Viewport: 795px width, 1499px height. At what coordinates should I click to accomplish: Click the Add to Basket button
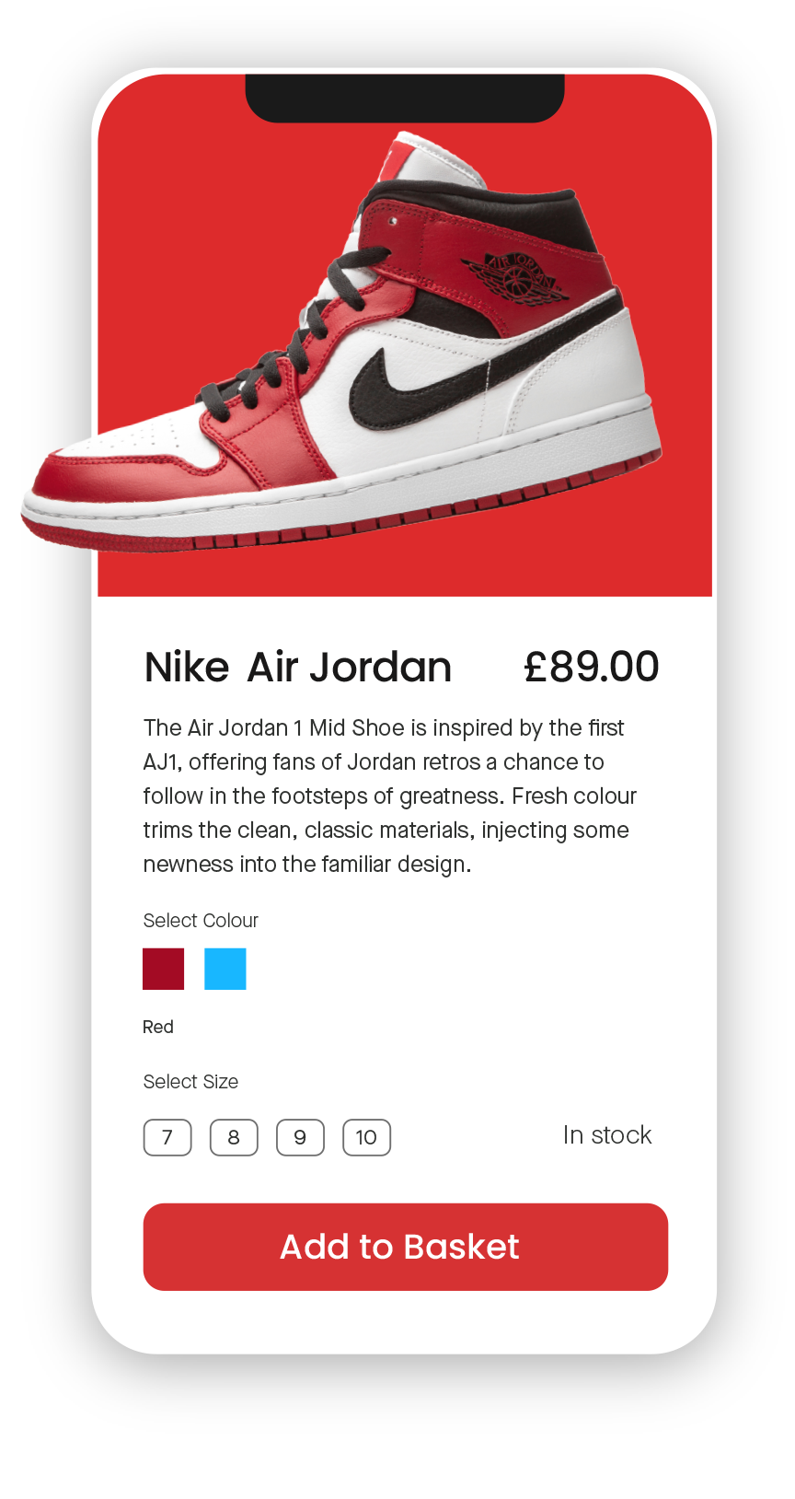click(x=406, y=1247)
